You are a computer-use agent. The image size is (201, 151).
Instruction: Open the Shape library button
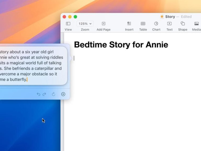click(182, 24)
